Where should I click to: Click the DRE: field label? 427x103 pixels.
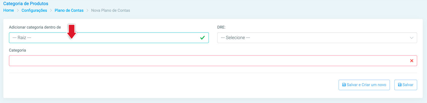point(221,27)
